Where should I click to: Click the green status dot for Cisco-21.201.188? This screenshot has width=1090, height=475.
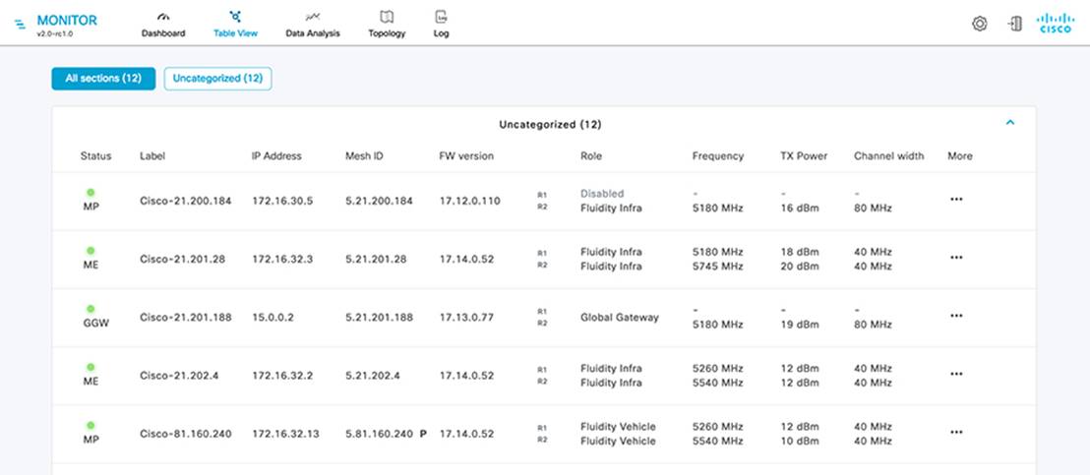(x=91, y=309)
